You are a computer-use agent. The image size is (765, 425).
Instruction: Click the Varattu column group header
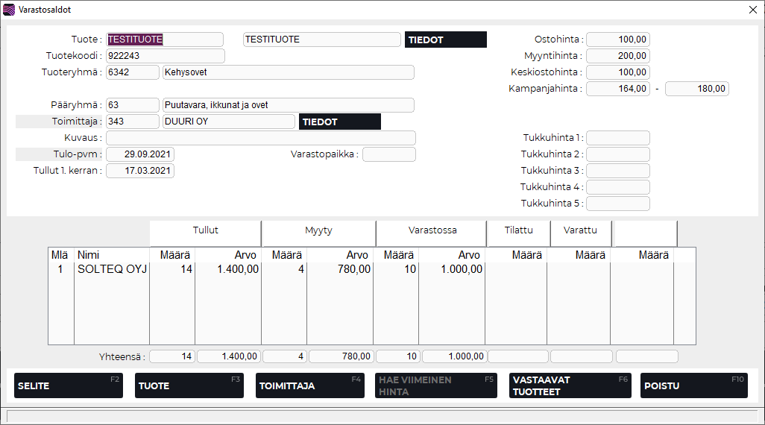click(x=582, y=231)
